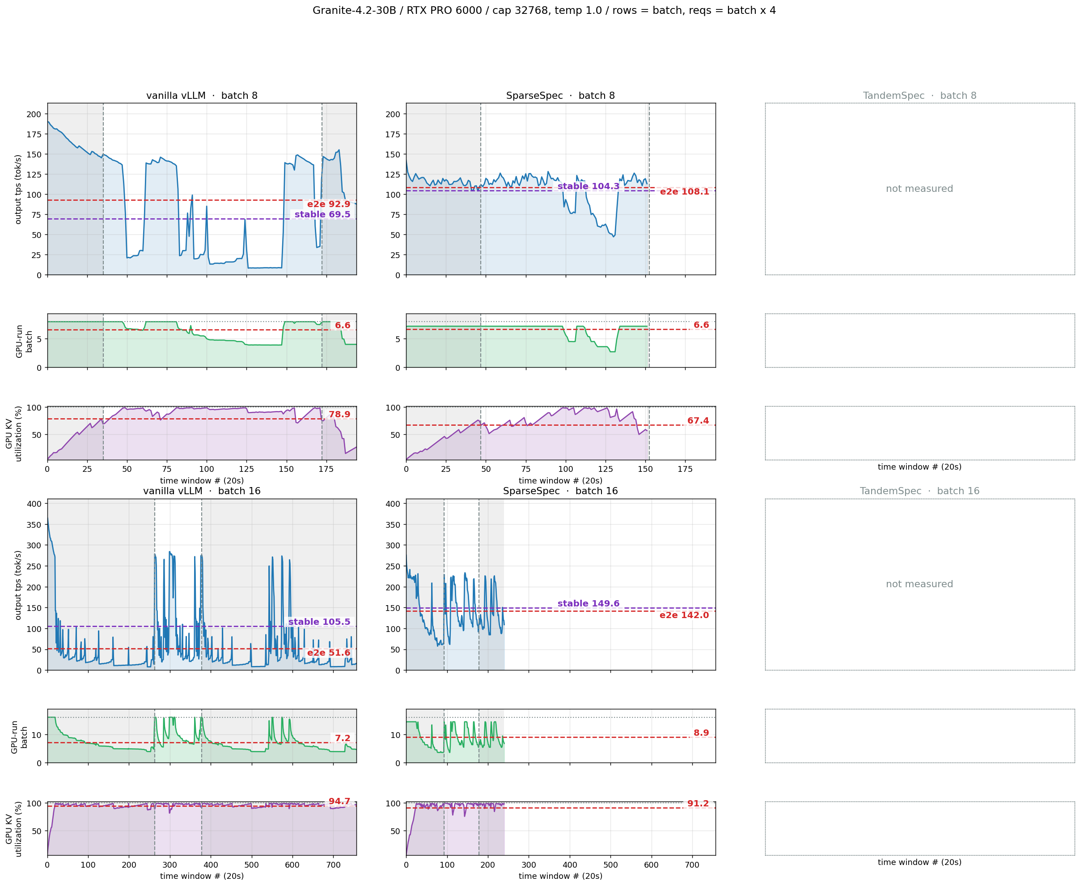Click the x-axis label under vanilla vLLM batch 16
Image resolution: width=1080 pixels, height=886 pixels.
(202, 876)
